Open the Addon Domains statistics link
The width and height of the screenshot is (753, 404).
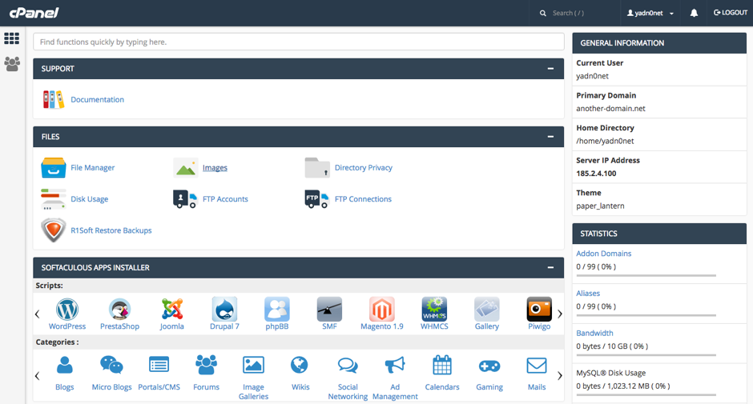(x=604, y=254)
